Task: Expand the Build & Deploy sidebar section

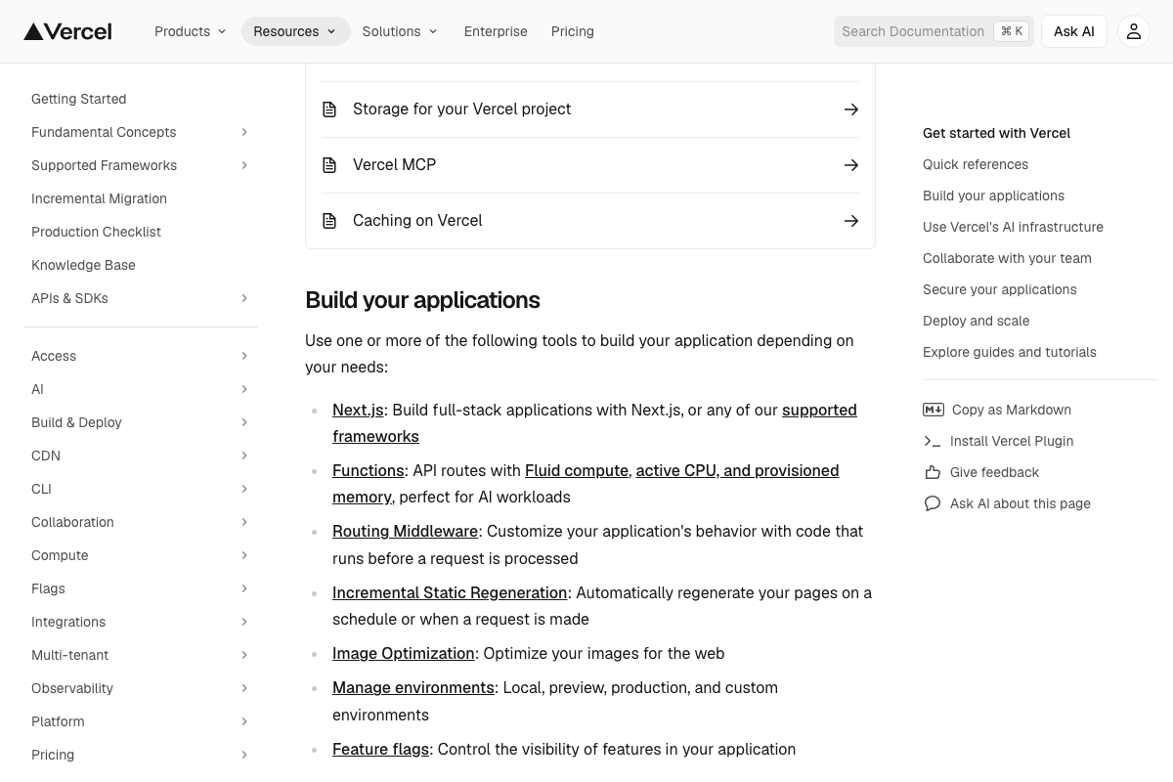Action: click(244, 422)
